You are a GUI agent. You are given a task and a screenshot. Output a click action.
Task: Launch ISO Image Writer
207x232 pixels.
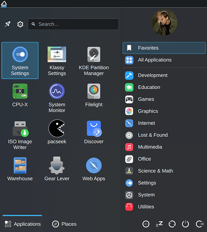(20, 134)
